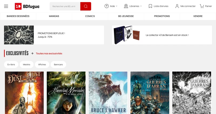Focus the search field for a BD

point(65,6)
